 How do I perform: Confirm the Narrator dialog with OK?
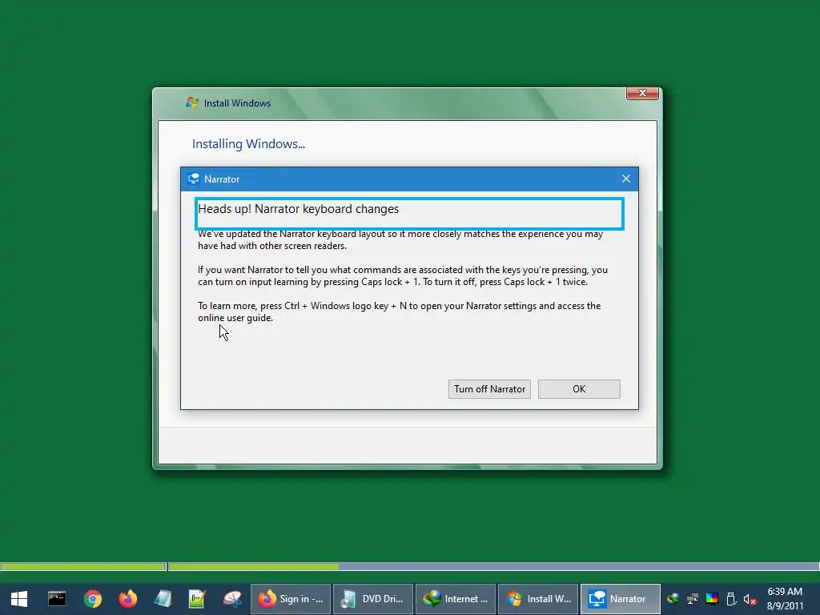coord(579,389)
